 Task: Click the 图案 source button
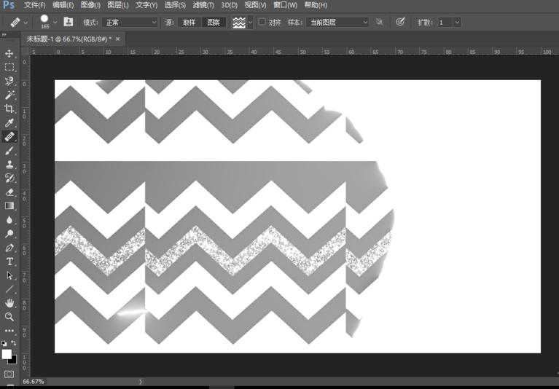pyautogui.click(x=214, y=23)
